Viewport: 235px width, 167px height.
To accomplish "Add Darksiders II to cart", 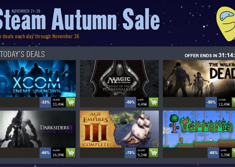I will coord(70,153).
